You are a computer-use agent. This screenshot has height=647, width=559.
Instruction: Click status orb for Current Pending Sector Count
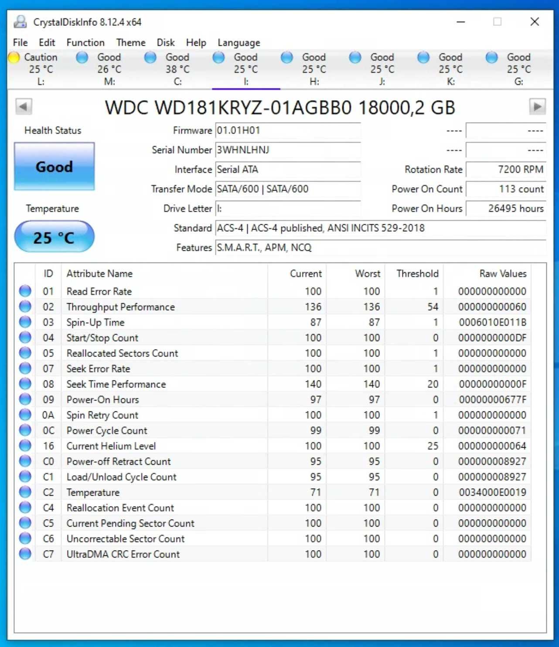click(x=25, y=523)
